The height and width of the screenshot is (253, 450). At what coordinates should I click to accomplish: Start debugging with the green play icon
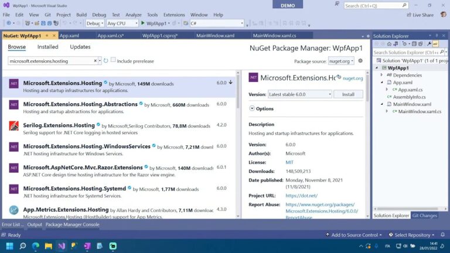[x=142, y=23]
